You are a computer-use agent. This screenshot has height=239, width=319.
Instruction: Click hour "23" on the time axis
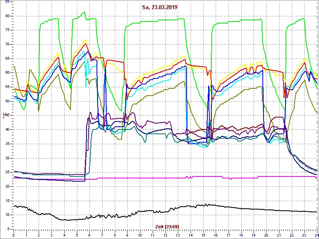[304, 234]
